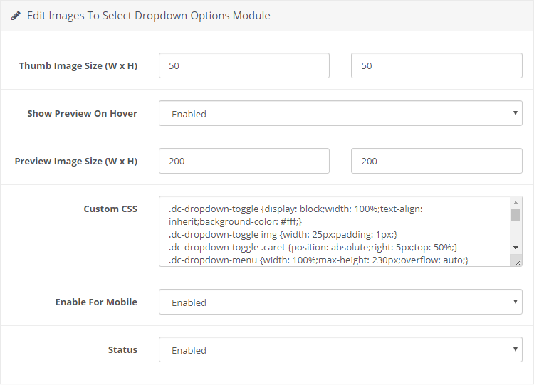Click the Enable For Mobile label
Image resolution: width=534 pixels, height=385 pixels.
coord(96,302)
